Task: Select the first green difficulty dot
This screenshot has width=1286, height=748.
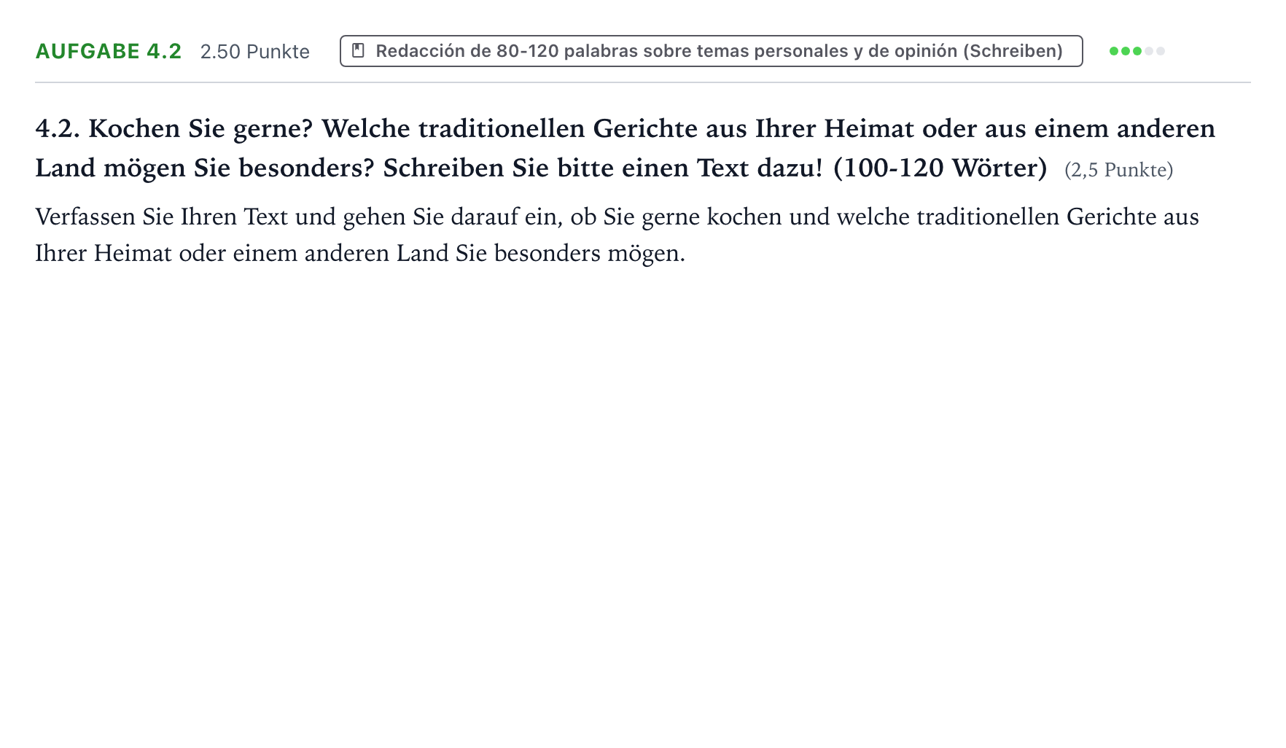Action: click(1114, 51)
